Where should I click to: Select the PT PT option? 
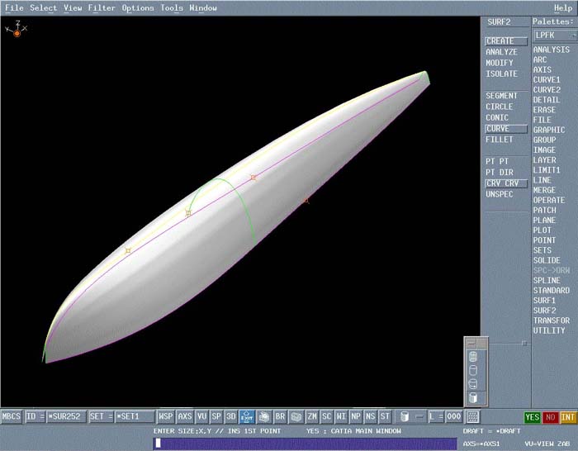[x=497, y=161]
